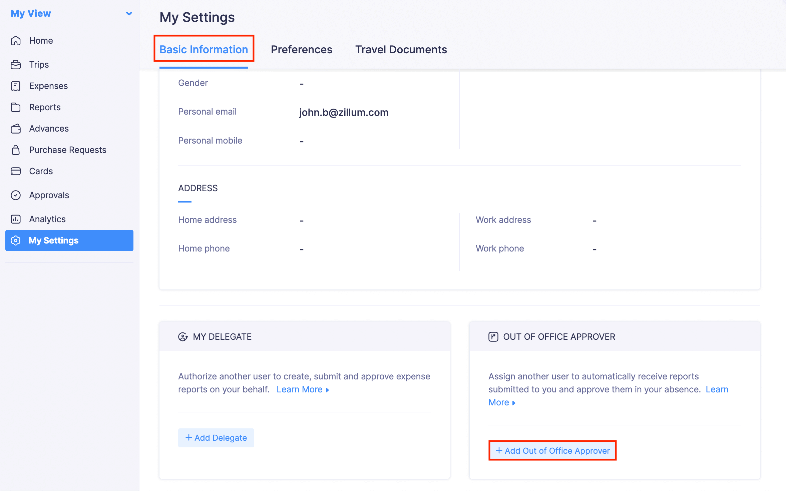Screen dimensions: 786x491
Task: Click the Cards credit card icon
Action: point(16,171)
